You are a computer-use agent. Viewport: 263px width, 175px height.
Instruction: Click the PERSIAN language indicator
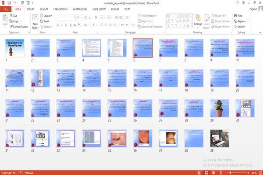[29, 173]
